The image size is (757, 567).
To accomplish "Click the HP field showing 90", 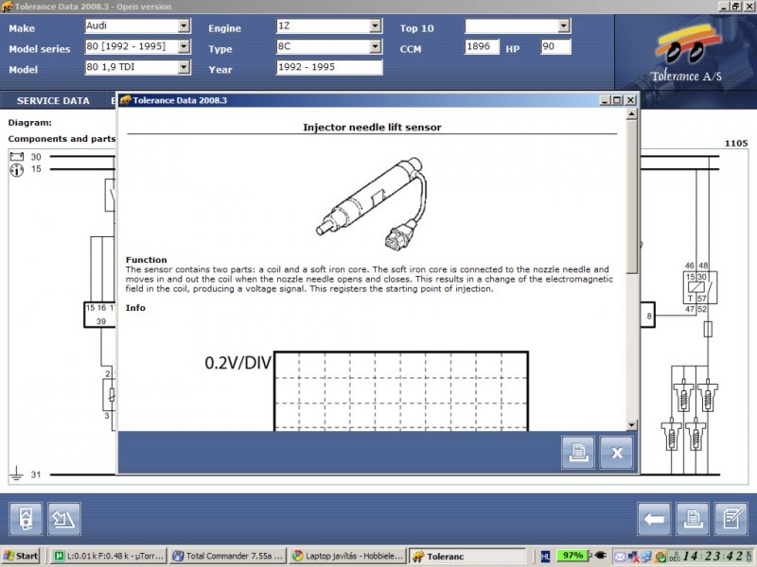I will (x=555, y=46).
